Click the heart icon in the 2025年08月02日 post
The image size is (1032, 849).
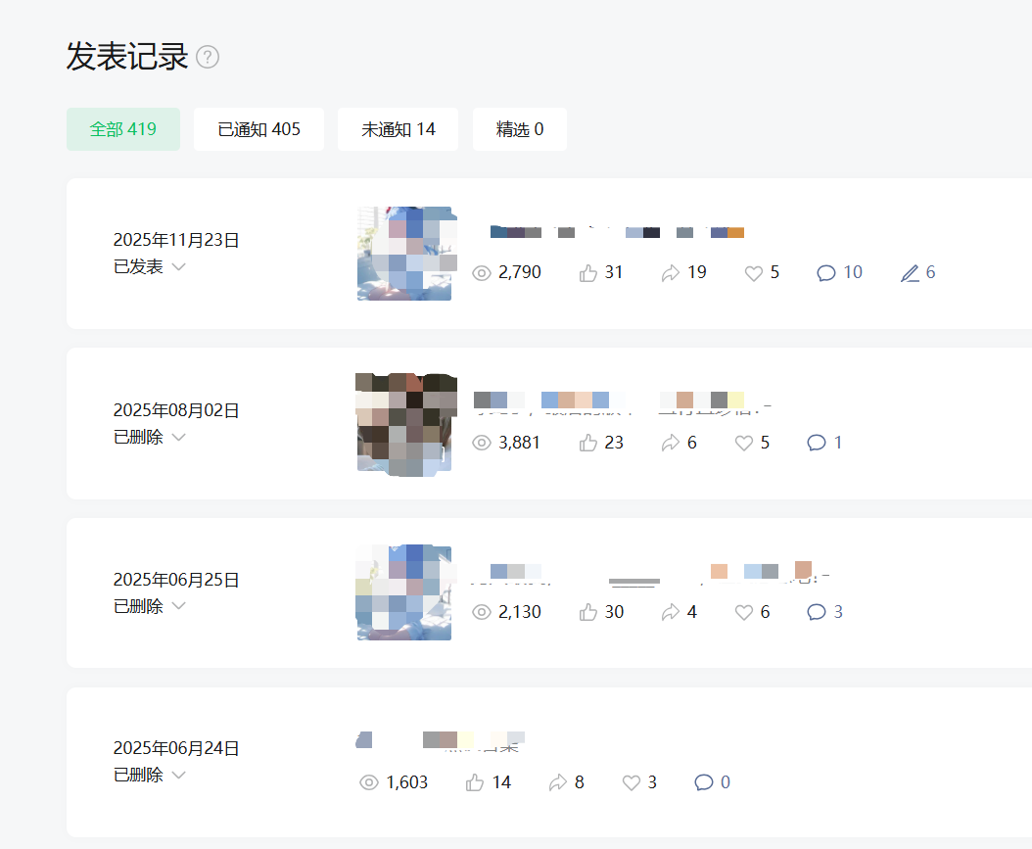[x=744, y=443]
